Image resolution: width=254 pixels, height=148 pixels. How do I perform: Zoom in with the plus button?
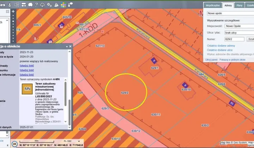(x=13, y=12)
